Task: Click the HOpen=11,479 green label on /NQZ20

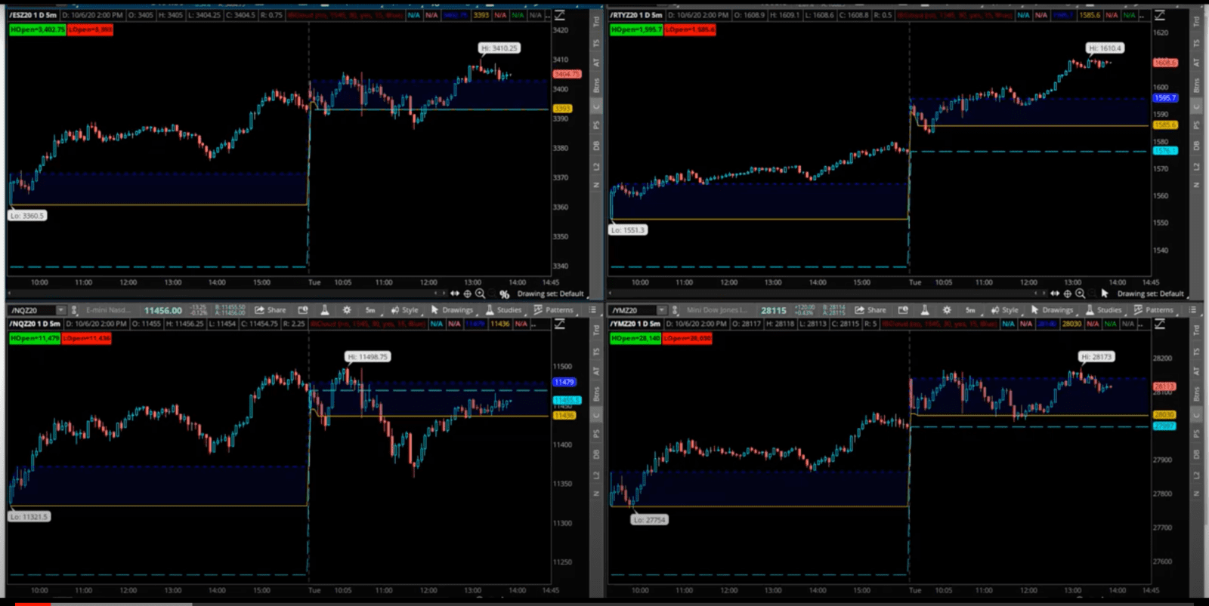Action: click(x=34, y=338)
